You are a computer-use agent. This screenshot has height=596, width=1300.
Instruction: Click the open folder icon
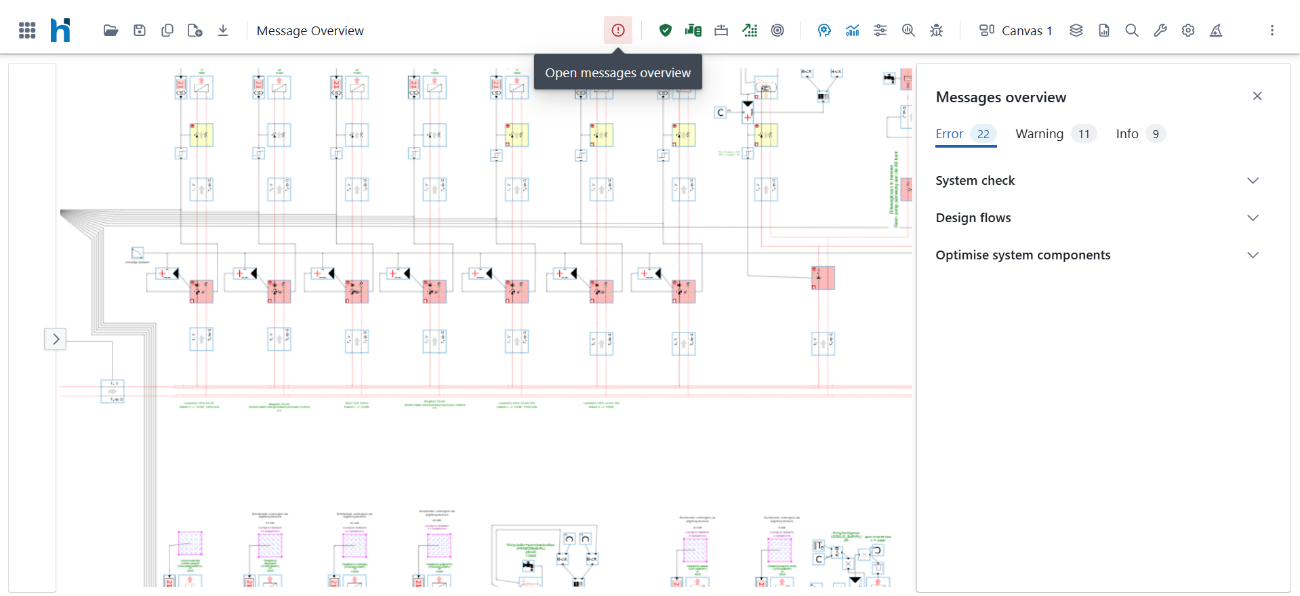coord(110,30)
